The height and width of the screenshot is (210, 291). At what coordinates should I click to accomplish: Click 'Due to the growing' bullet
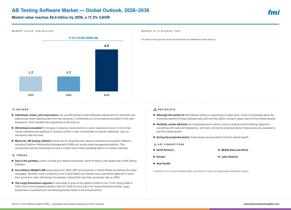coord(75,163)
